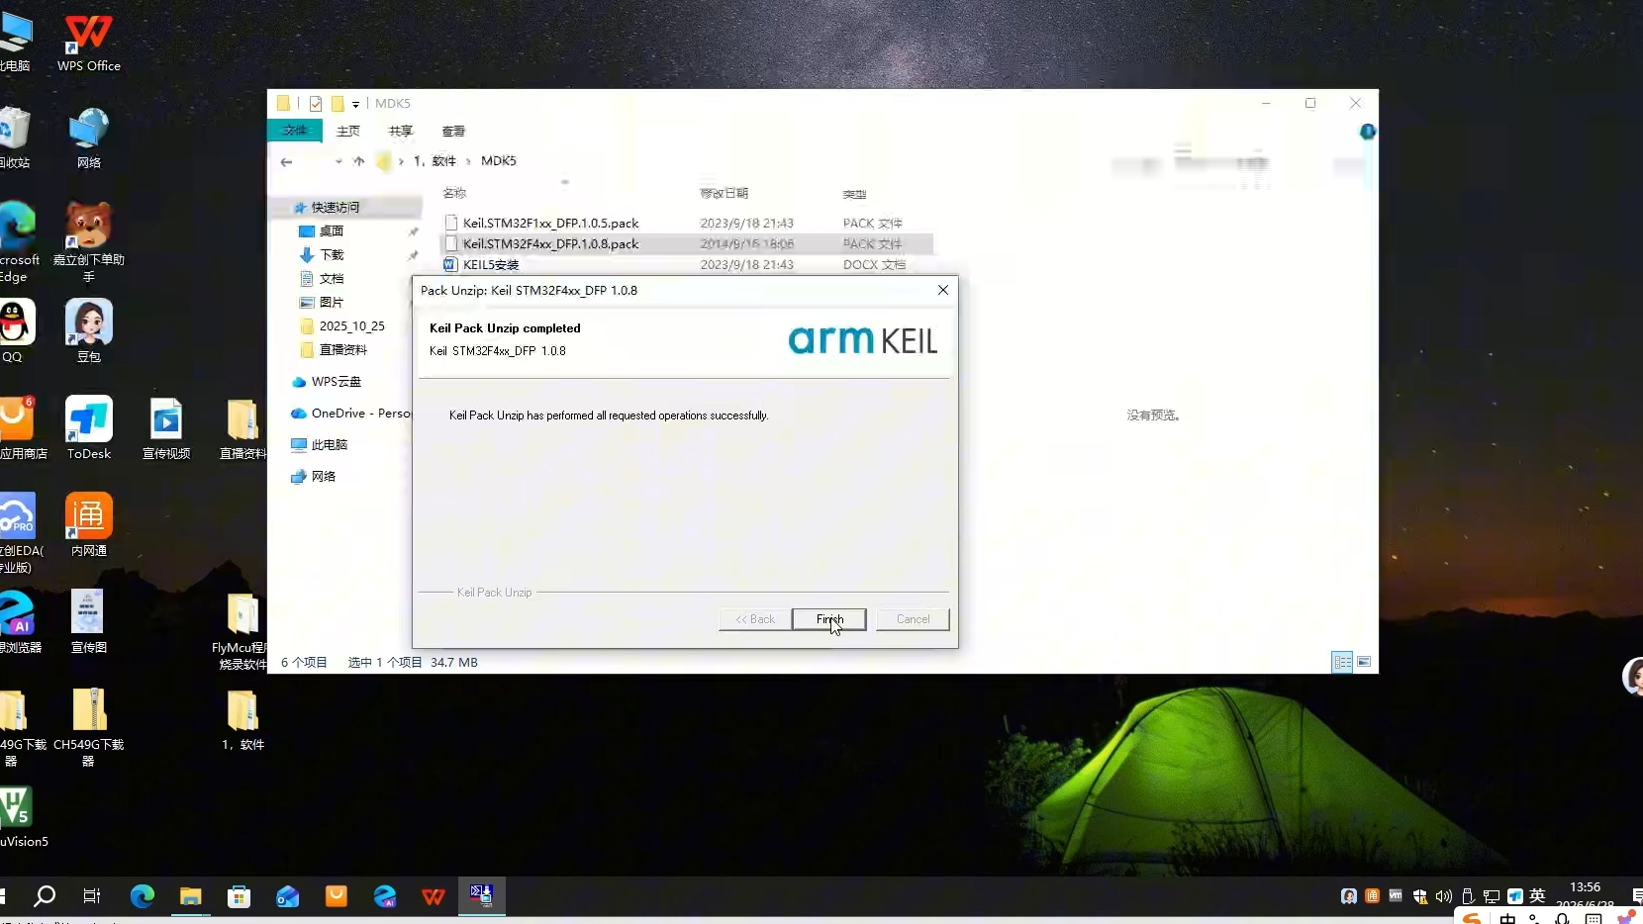Select 下载 in navigation pane
Viewport: 1643px width, 924px height.
pos(332,254)
